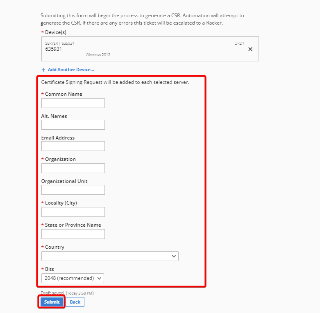320x313 pixels.
Task: Click the plus icon beside Add Another Device
Action: pos(43,70)
